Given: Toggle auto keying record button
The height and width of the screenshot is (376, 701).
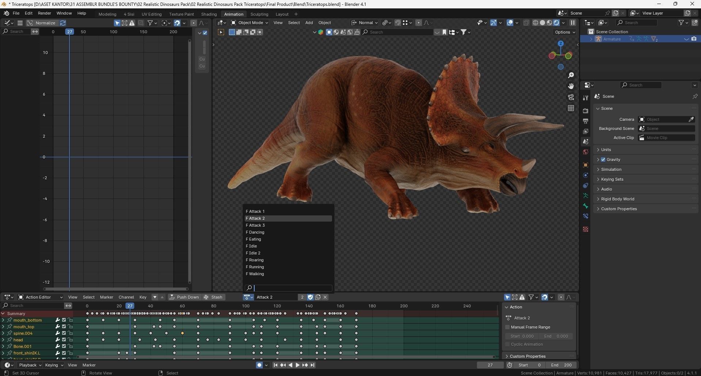Looking at the screenshot, I should point(259,365).
